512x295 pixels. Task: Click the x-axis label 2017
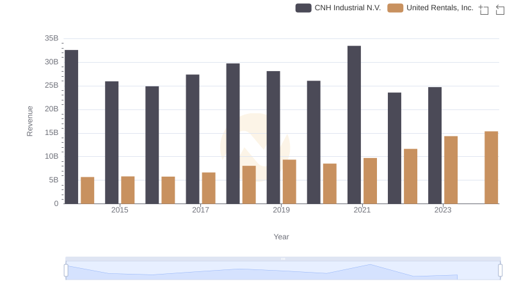[x=200, y=210]
